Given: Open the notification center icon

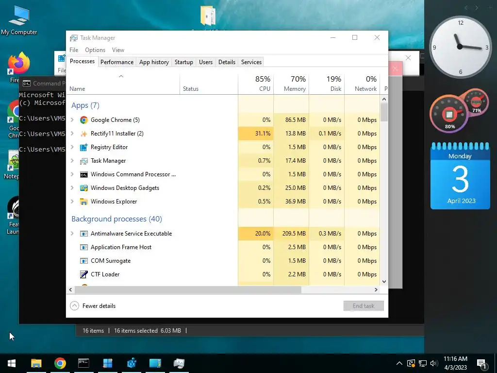Looking at the screenshot, I should tap(481, 363).
